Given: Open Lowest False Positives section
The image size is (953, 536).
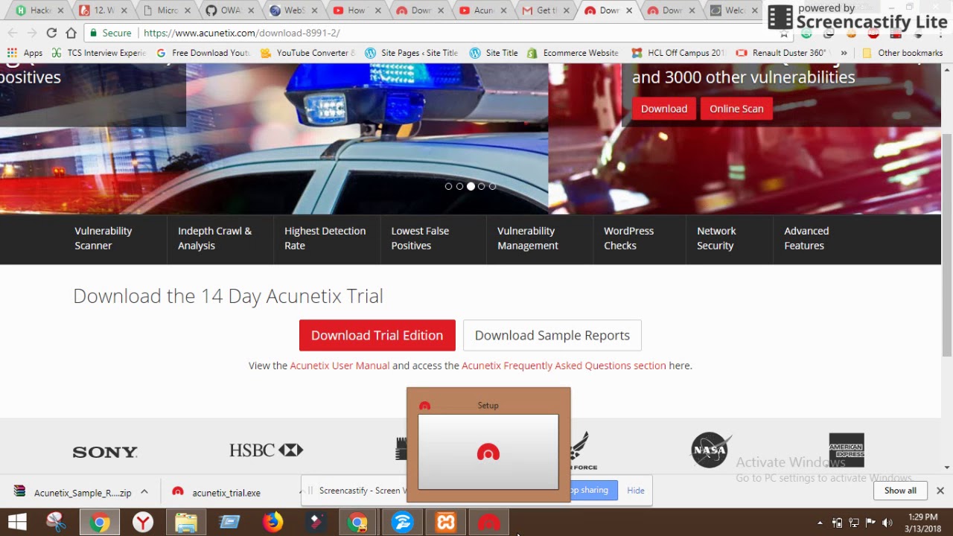Looking at the screenshot, I should pos(421,238).
